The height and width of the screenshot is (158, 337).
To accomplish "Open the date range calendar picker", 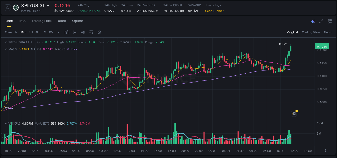I will point(67,32).
